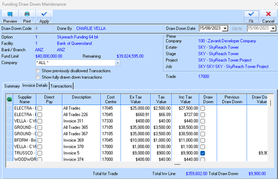
Task: Tick Direct Pay for All Trades 226
Action: coord(40,115)
